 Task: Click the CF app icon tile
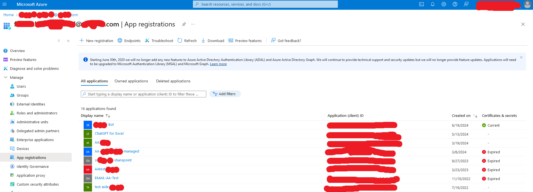[x=88, y=134]
